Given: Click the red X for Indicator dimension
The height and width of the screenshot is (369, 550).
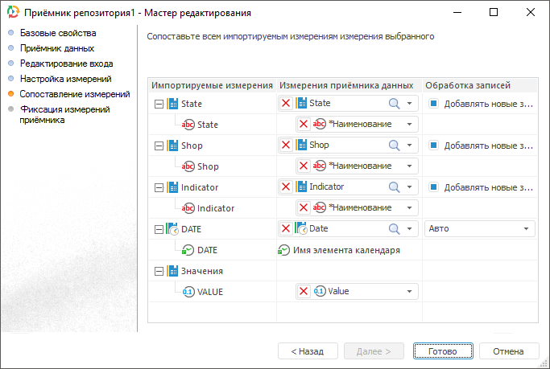Looking at the screenshot, I should [x=286, y=187].
